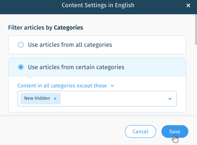Viewport: 197px width, 145px height.
Task: Select the New Hidden tag chip
Action: 41,99
